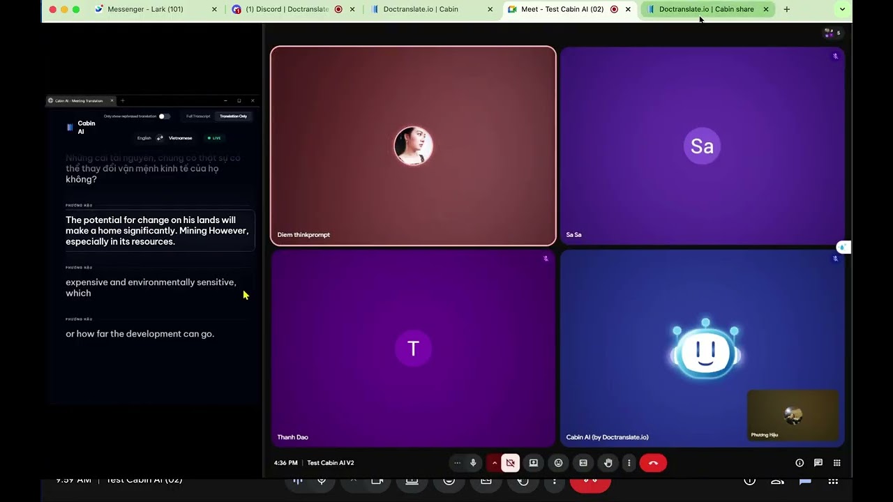Click the 'expensive and environmentally sensitive, which' line
893x502 pixels.
click(151, 288)
